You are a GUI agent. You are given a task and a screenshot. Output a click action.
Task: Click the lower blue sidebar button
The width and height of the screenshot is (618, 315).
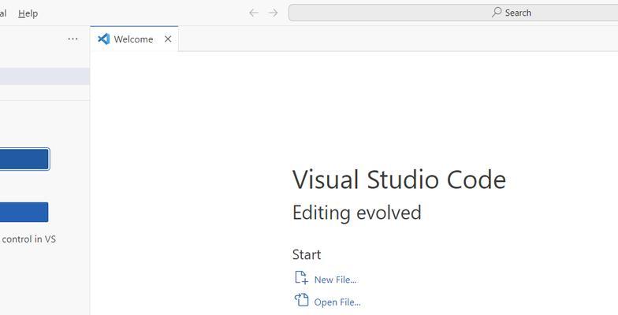(x=24, y=213)
